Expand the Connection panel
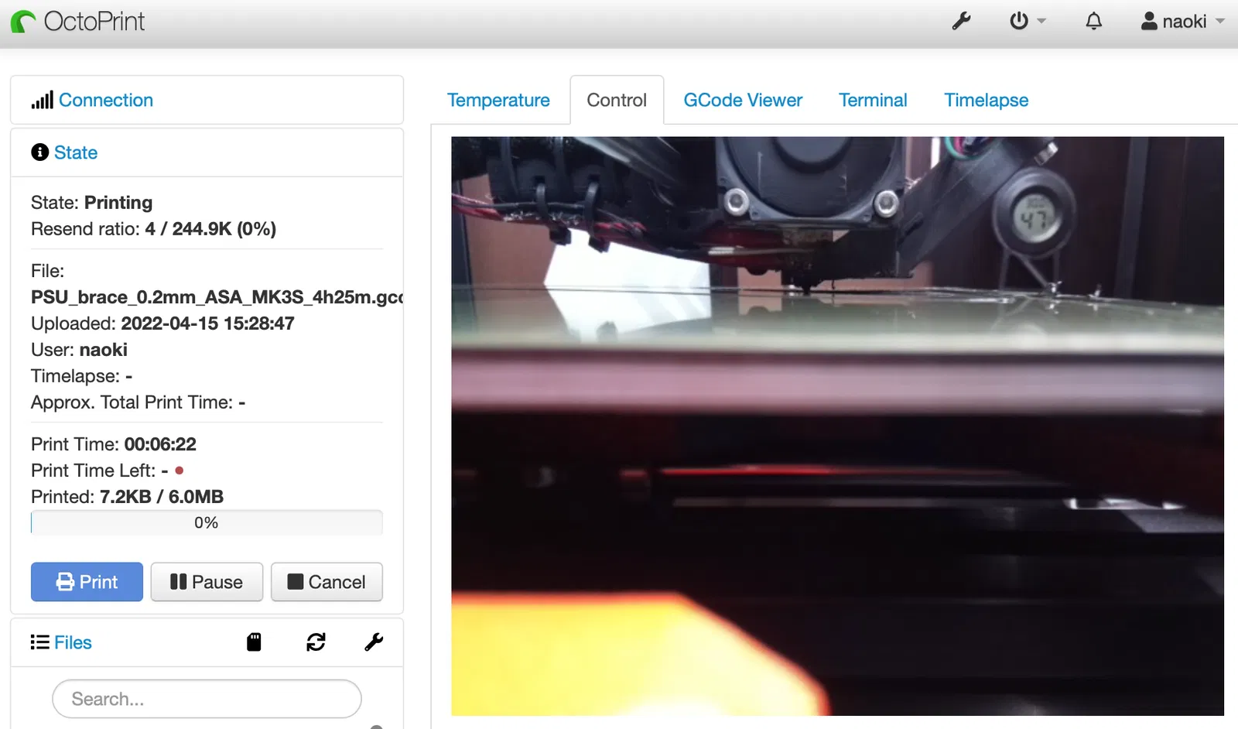Viewport: 1238px width, 729px height. pyautogui.click(x=106, y=100)
